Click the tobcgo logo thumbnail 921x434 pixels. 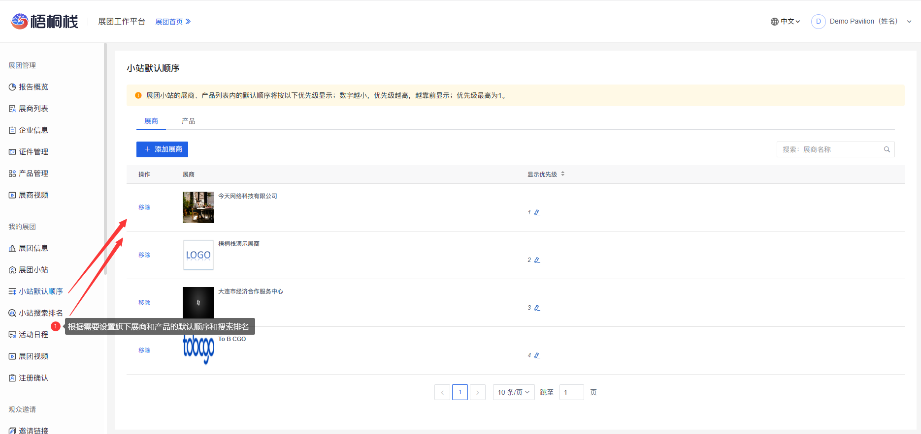[x=198, y=350]
